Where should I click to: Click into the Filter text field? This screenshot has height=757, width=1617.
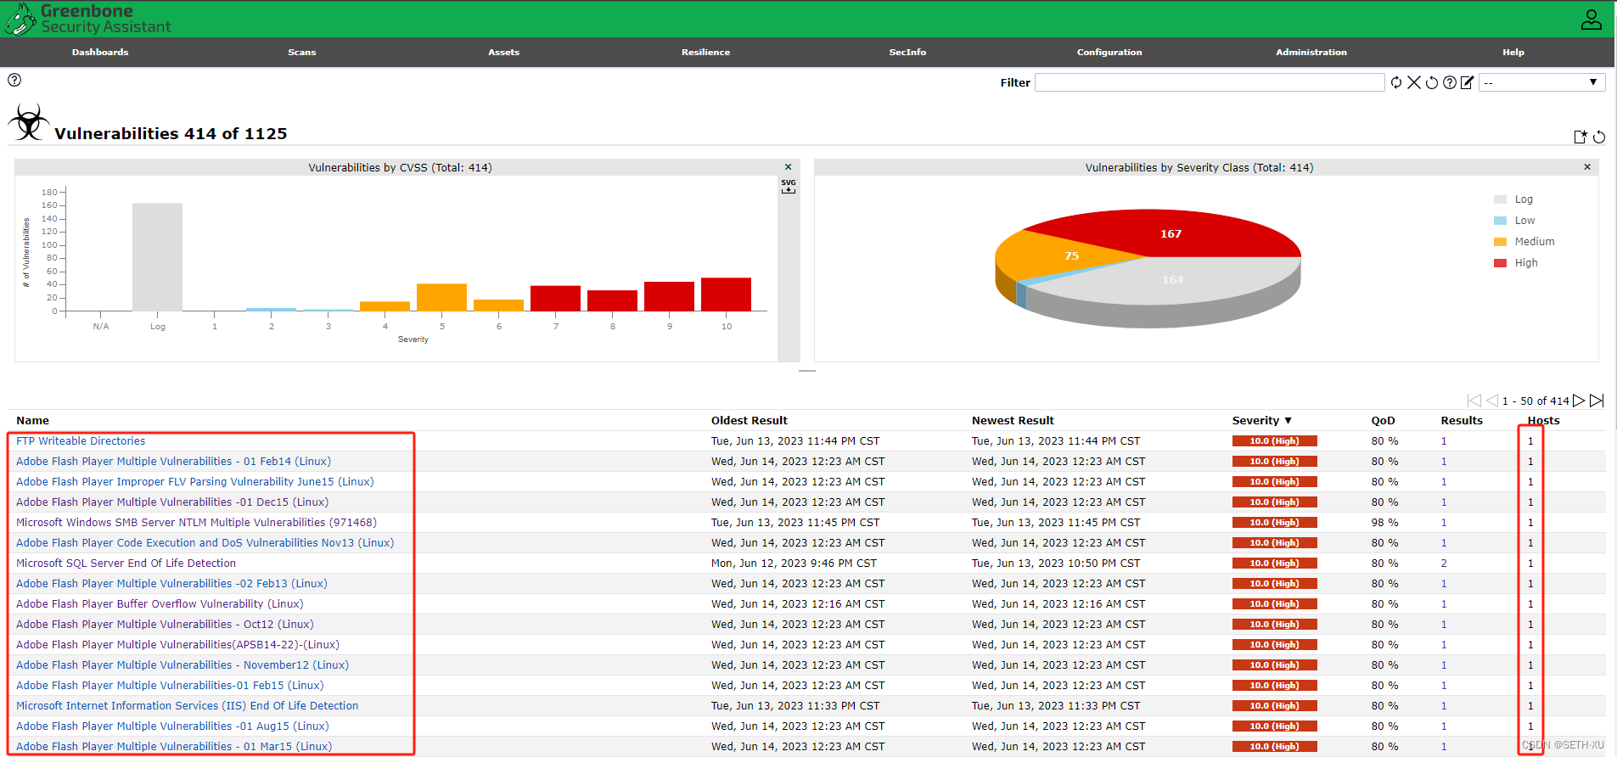[x=1210, y=82]
